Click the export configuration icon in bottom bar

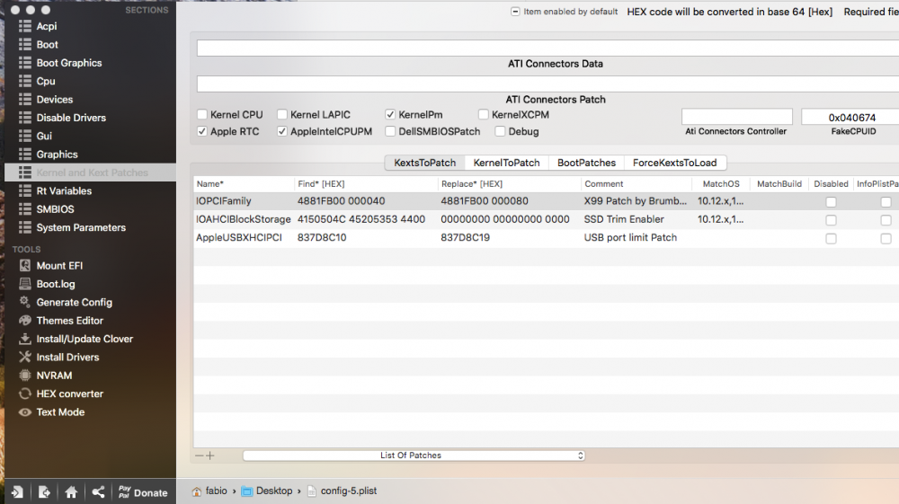[44, 492]
